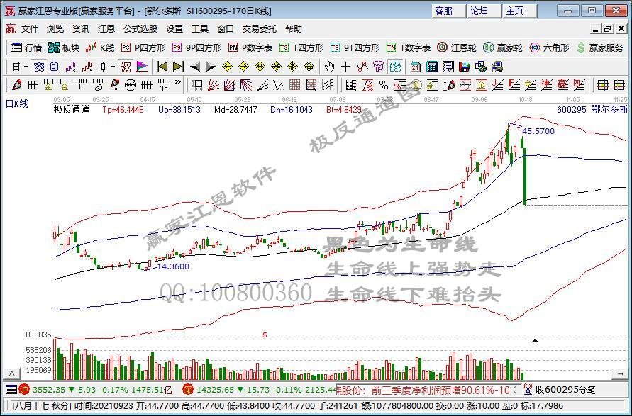Viewport: 632px width, 416px height.
Task: Click the 600295 鄂尔多斯 stock label
Action: 592,109
